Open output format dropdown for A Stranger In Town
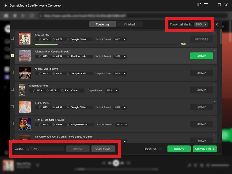This screenshot has height=174, width=232. coord(120,73)
